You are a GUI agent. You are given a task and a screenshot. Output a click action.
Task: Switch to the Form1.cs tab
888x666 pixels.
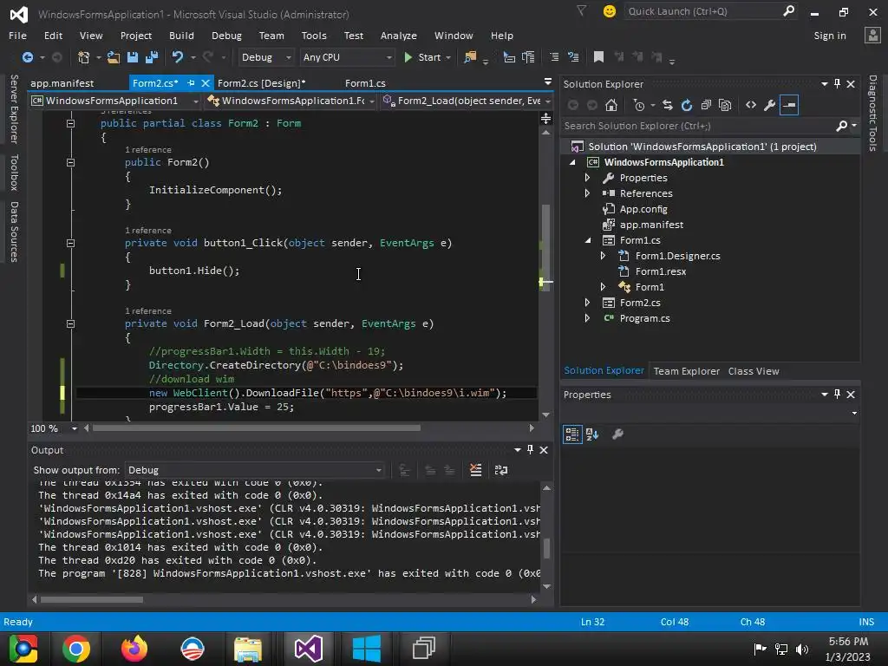(365, 83)
